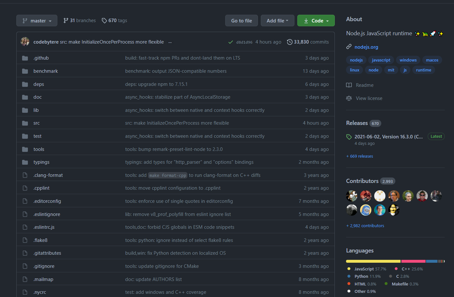454x297 pixels.
Task: Open Python 11.9% language link
Action: (364, 276)
